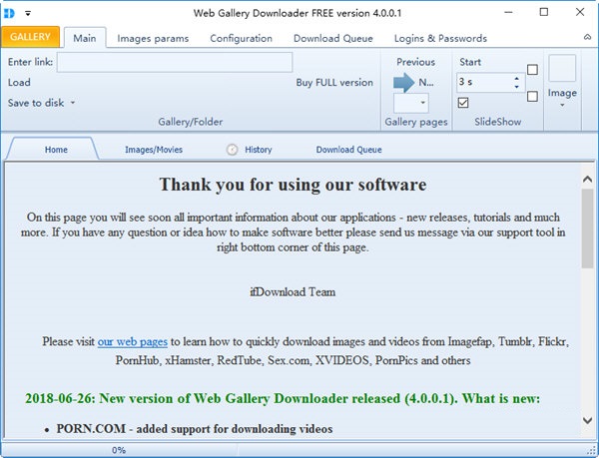This screenshot has width=599, height=458.
Task: Decrease slideshow interval with down arrow
Action: tap(516, 87)
